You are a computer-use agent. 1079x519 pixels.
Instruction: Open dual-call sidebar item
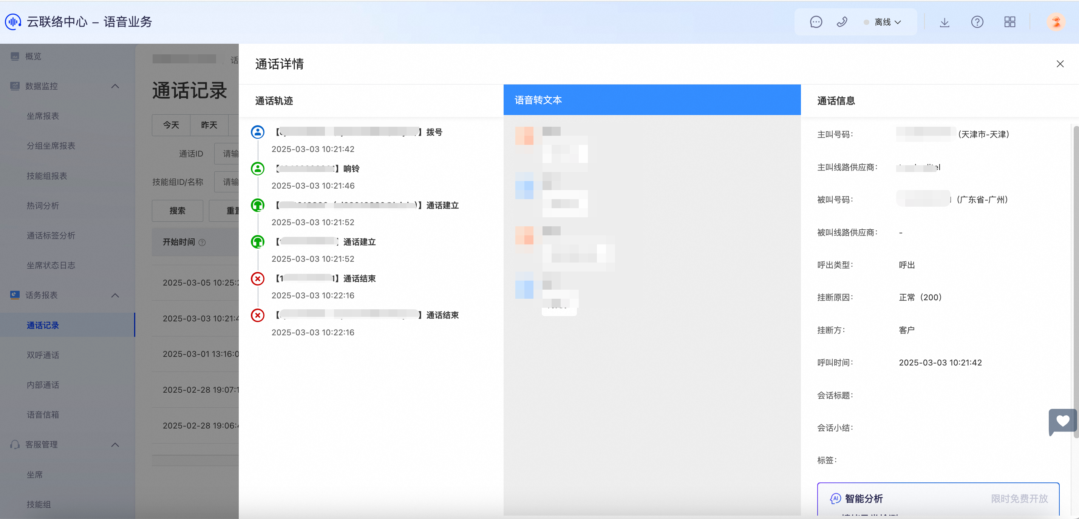click(x=43, y=355)
